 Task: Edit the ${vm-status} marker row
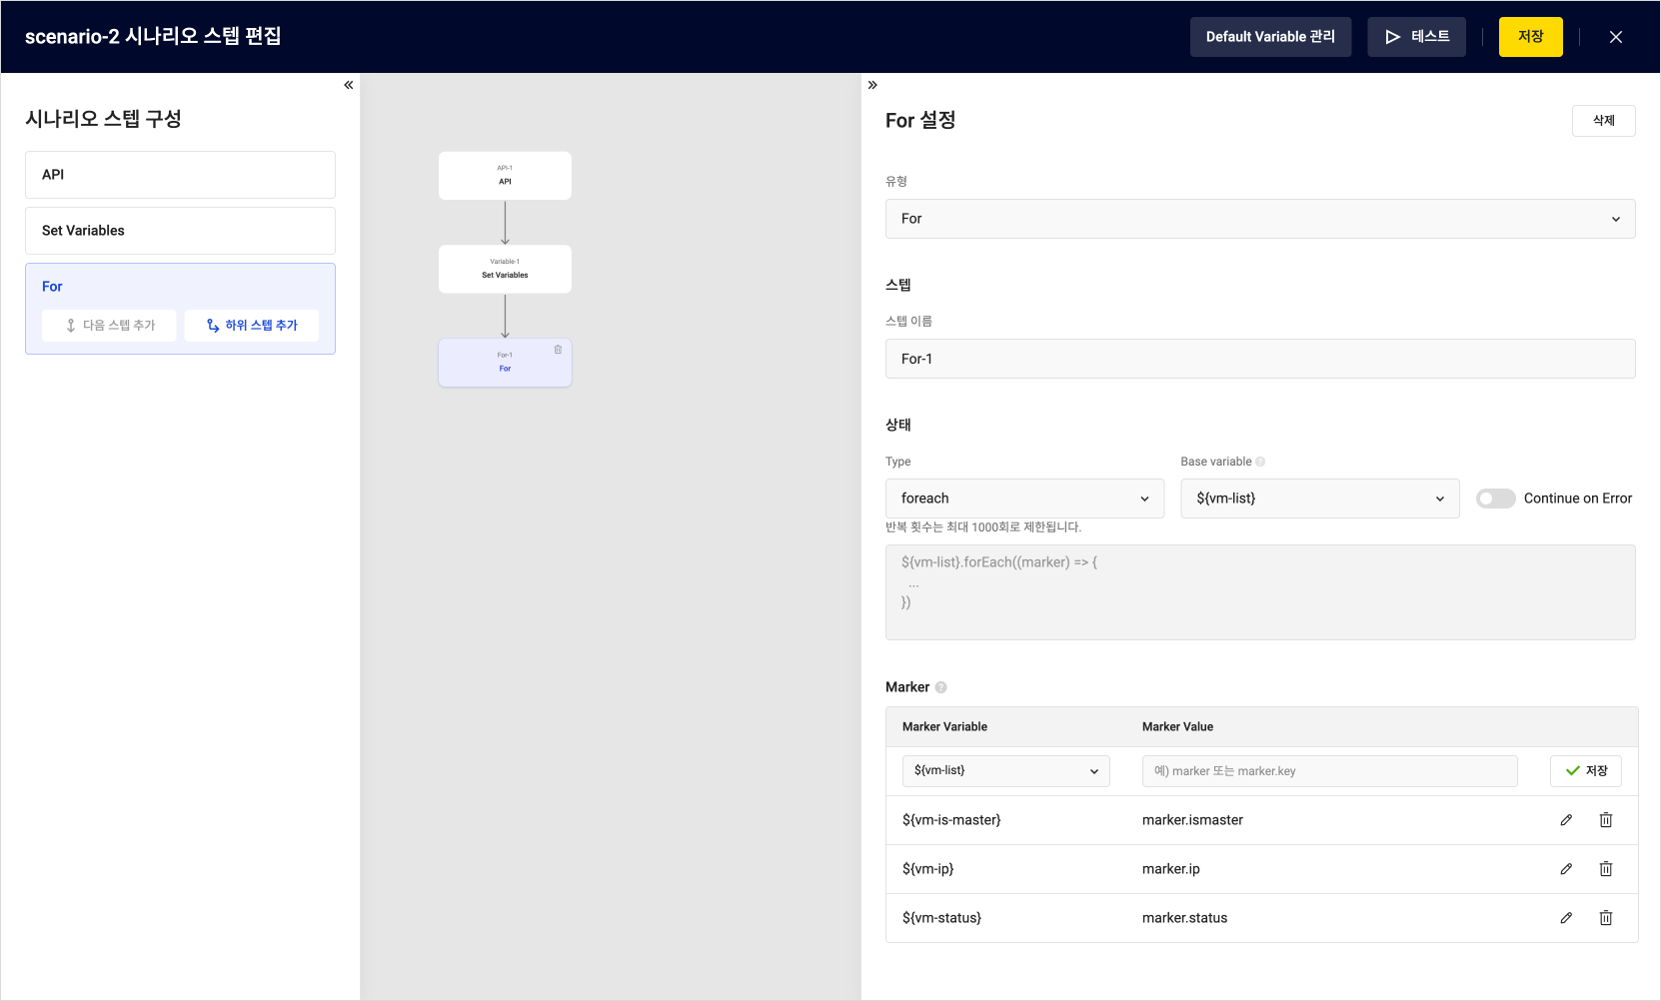pos(1566,918)
